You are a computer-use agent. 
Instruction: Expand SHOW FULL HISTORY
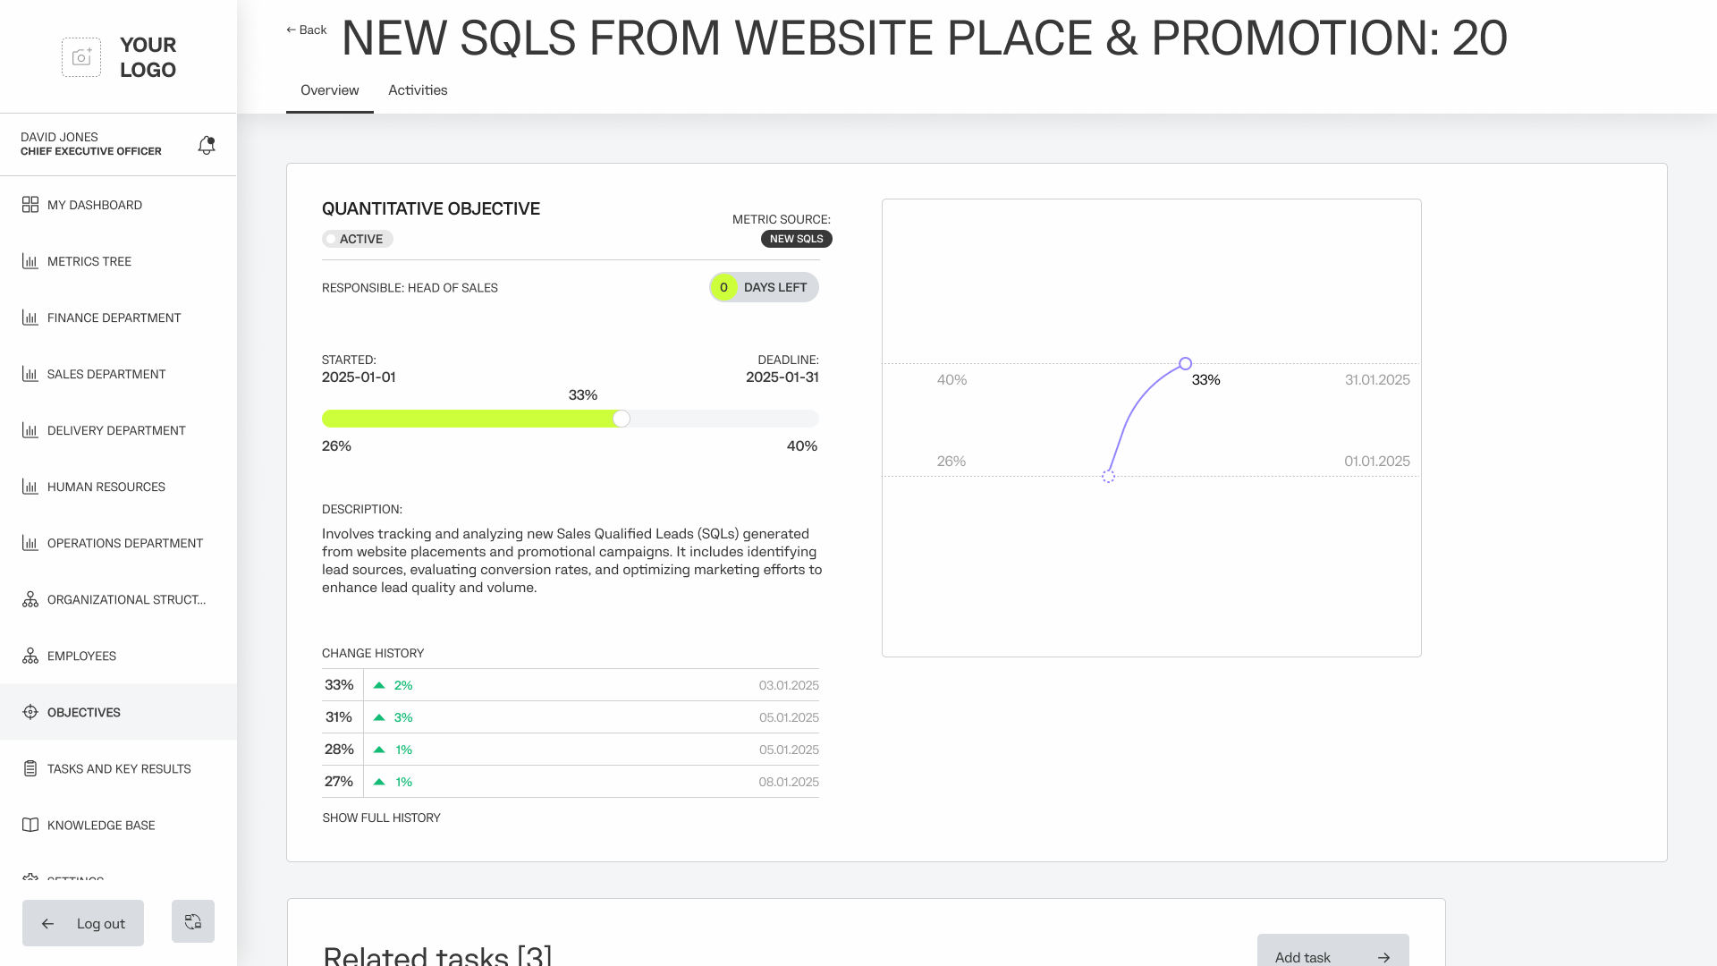(381, 818)
